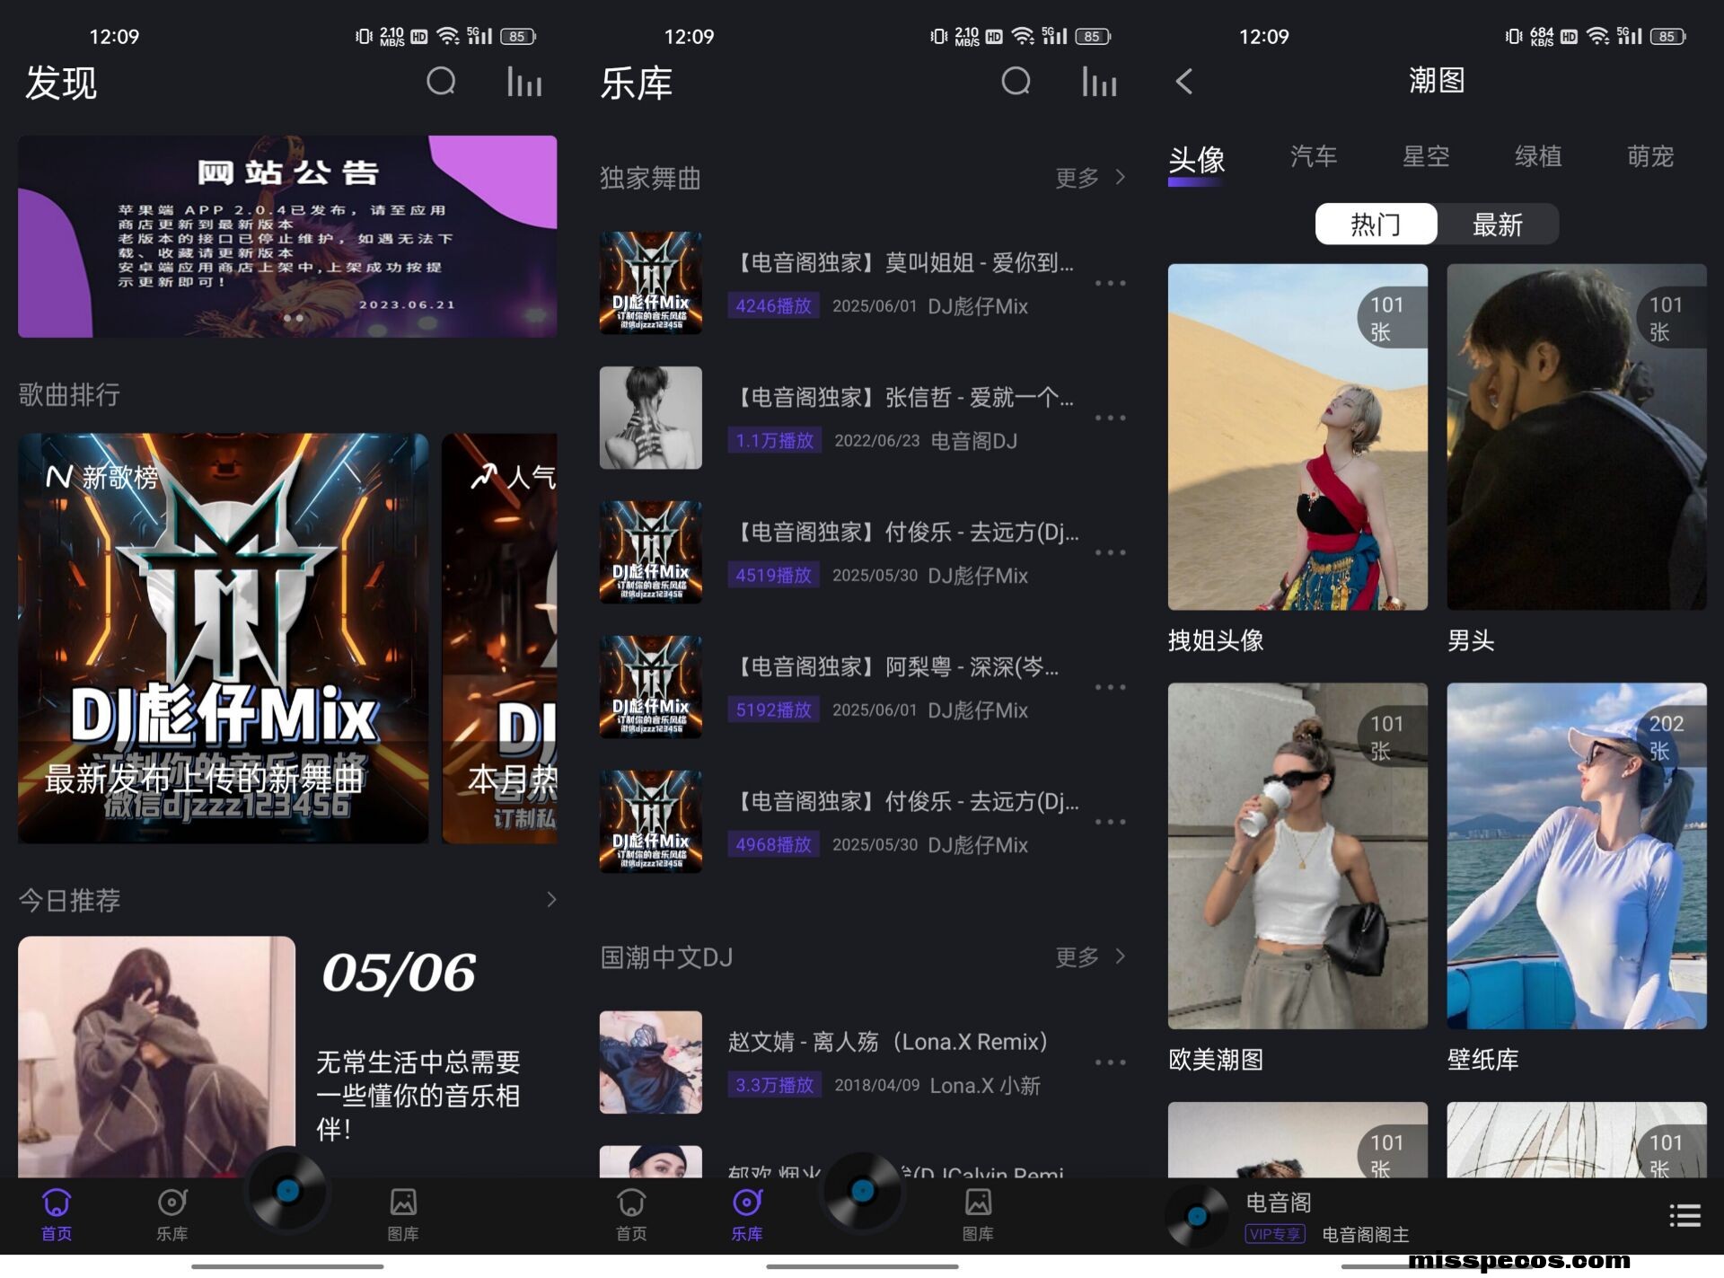Tap the battery indicator on 潮图 screen
Screen dimensions: 1724x1278
(x=1667, y=36)
